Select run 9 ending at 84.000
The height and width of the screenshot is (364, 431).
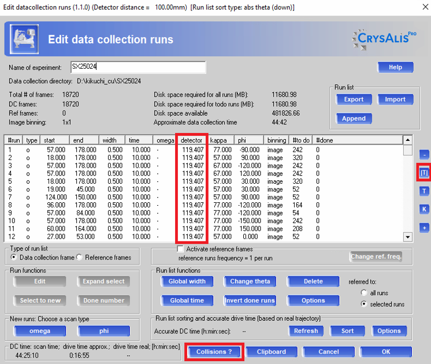point(203,213)
